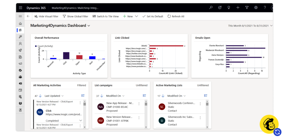Viewport: 289px width, 138px height.
Task: Click the Dynamics 365 title
Action: [x=36, y=8]
